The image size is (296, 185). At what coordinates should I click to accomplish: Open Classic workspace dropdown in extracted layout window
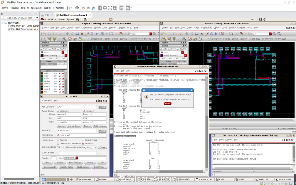pos(151,34)
